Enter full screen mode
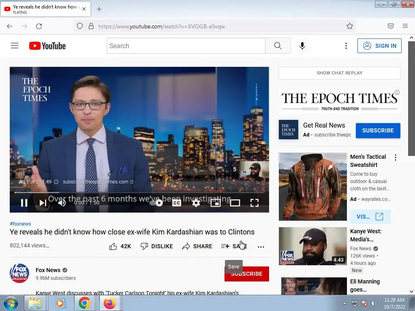The height and width of the screenshot is (311, 415). (x=255, y=203)
